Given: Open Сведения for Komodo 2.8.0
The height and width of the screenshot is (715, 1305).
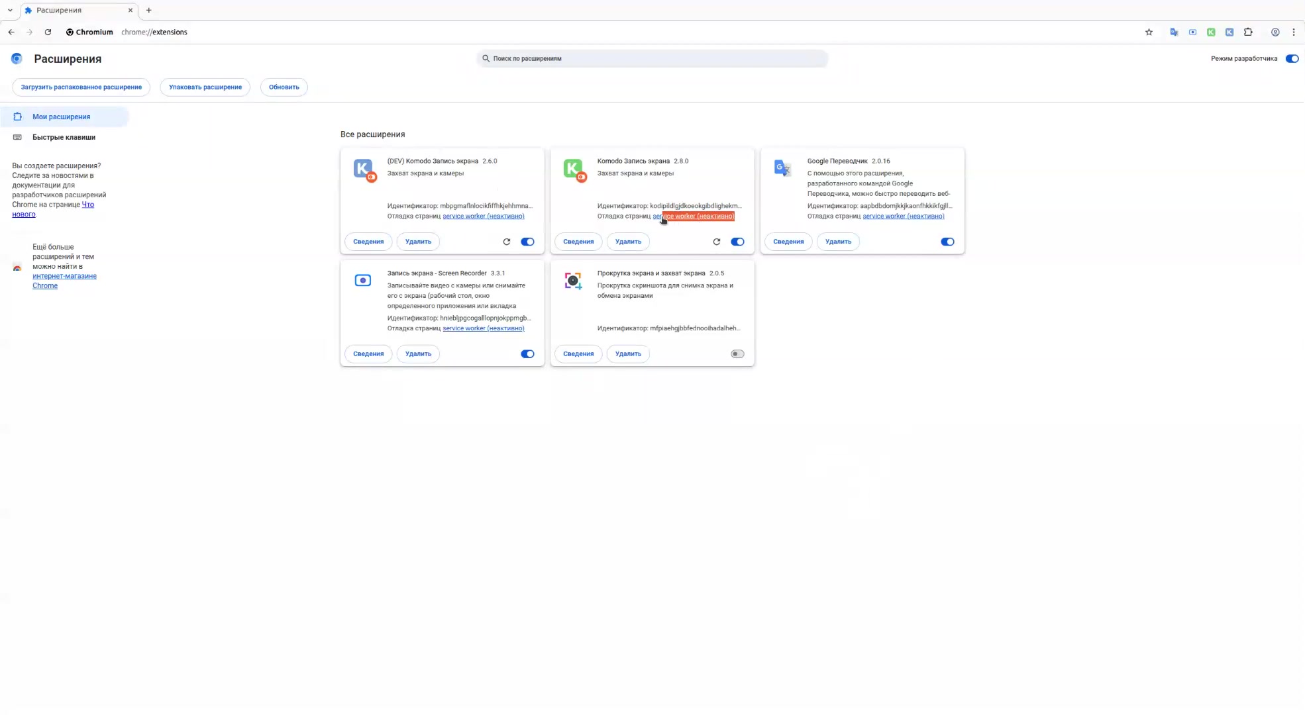Looking at the screenshot, I should (x=578, y=242).
